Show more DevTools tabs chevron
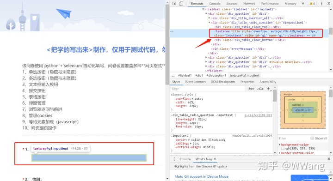The width and height of the screenshot is (333, 181). click(303, 3)
